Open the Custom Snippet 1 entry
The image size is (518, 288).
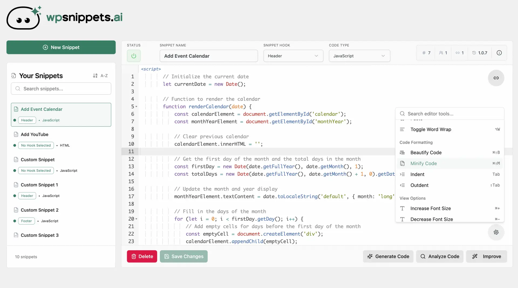(61, 190)
